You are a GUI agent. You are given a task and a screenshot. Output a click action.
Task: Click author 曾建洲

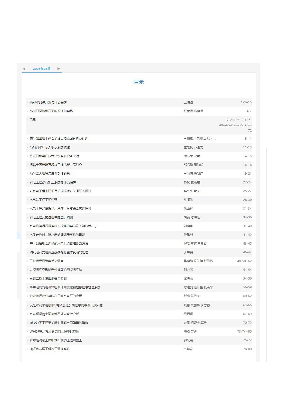point(188,235)
